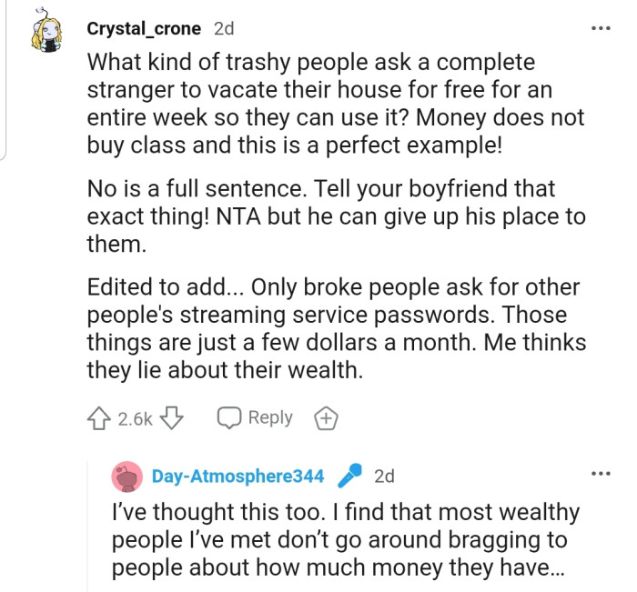This screenshot has height=592, width=637.
Task: Click the 2.6k vote count
Action: pos(136,418)
